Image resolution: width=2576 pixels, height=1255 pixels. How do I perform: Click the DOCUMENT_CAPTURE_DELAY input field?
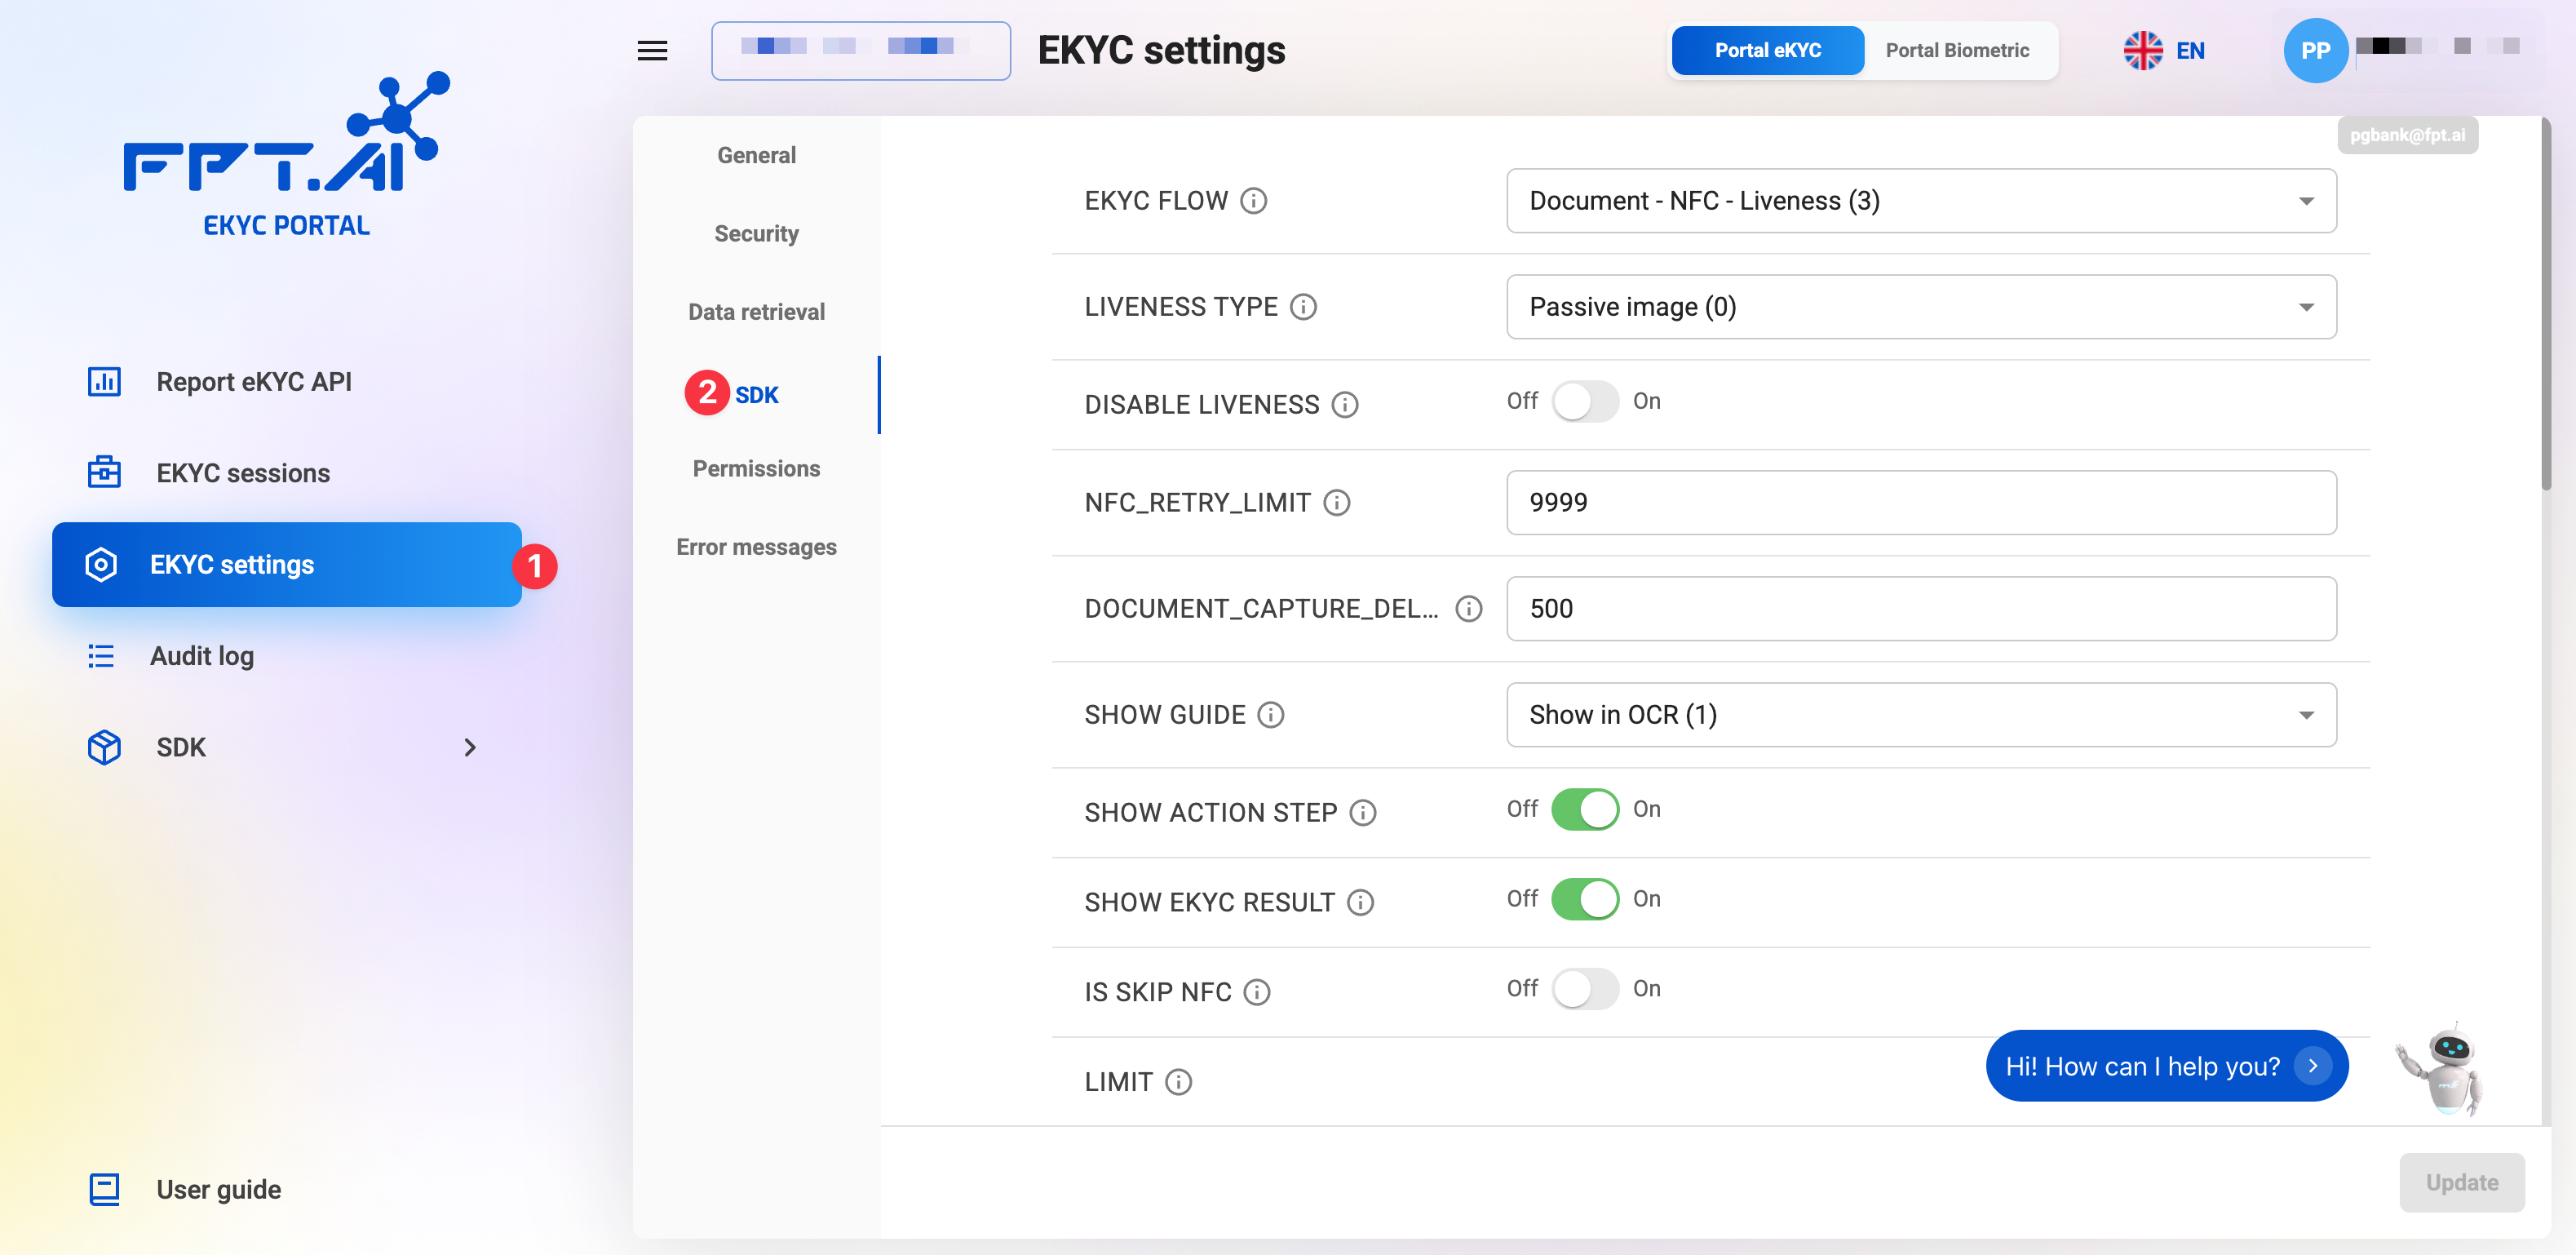[x=1920, y=609]
